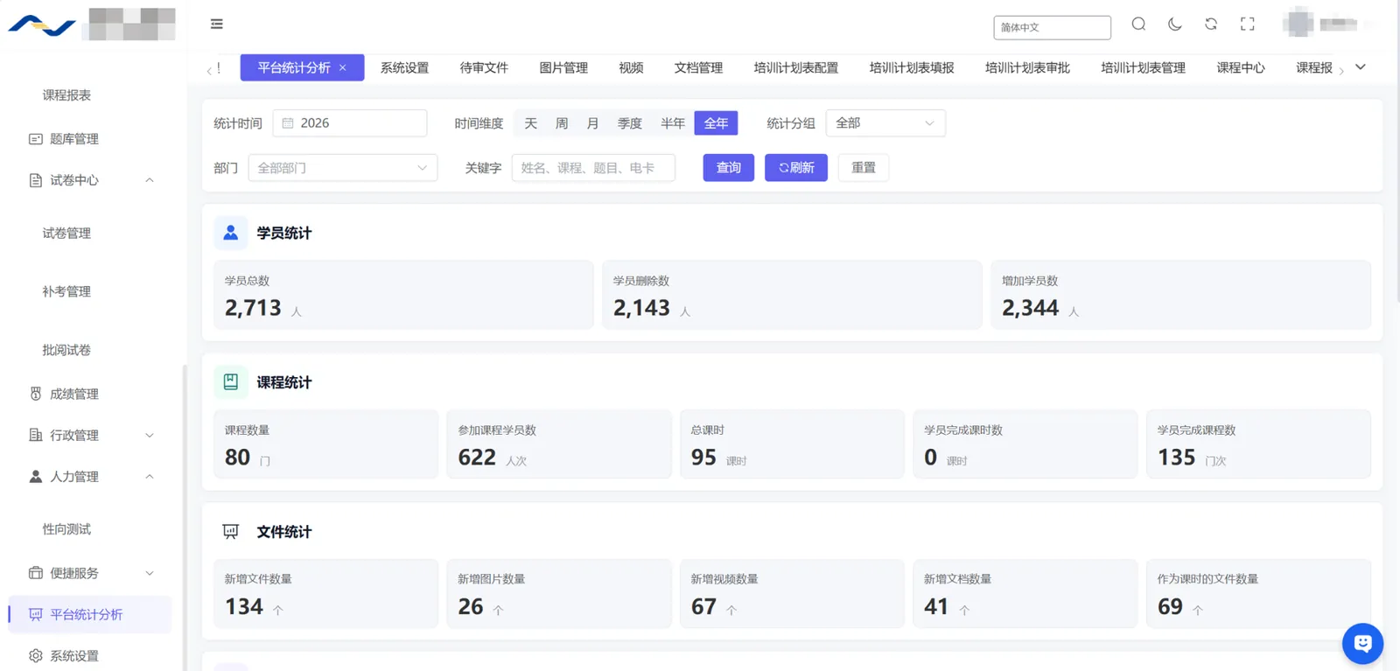This screenshot has height=671, width=1400.
Task: Collapse the 试卷中心 menu chevron
Action: click(x=150, y=180)
